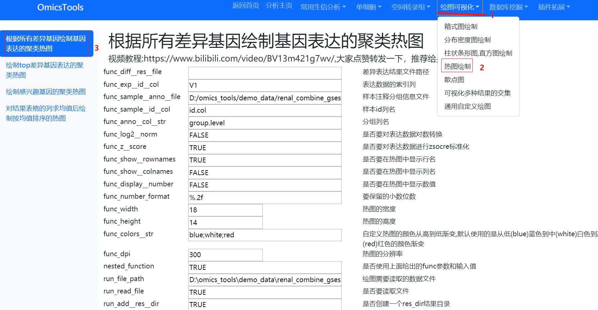
Task: Click the func_diff__res__file label
Action: (x=133, y=72)
